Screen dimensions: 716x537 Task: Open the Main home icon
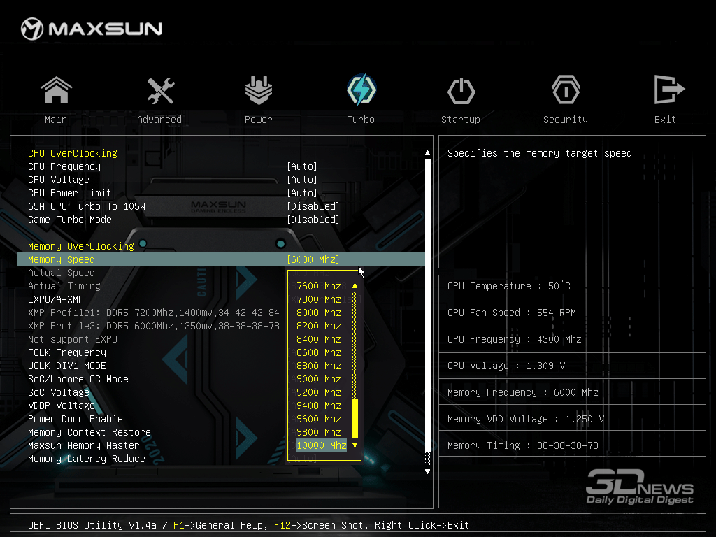(56, 90)
